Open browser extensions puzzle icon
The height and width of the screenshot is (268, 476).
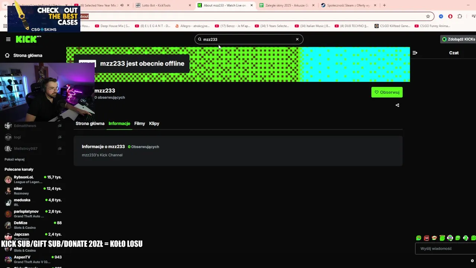460,16
